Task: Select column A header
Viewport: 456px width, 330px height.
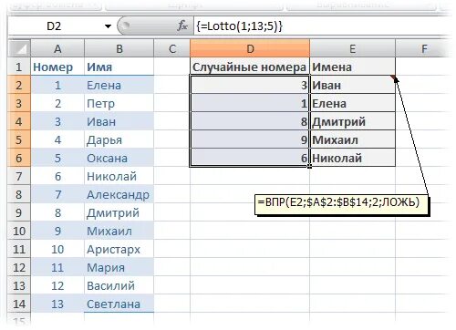Action: click(57, 48)
